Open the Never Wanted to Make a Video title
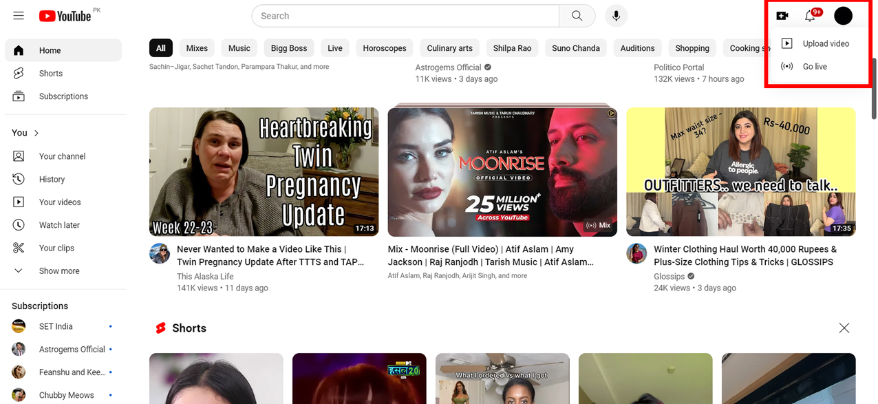 pyautogui.click(x=270, y=255)
